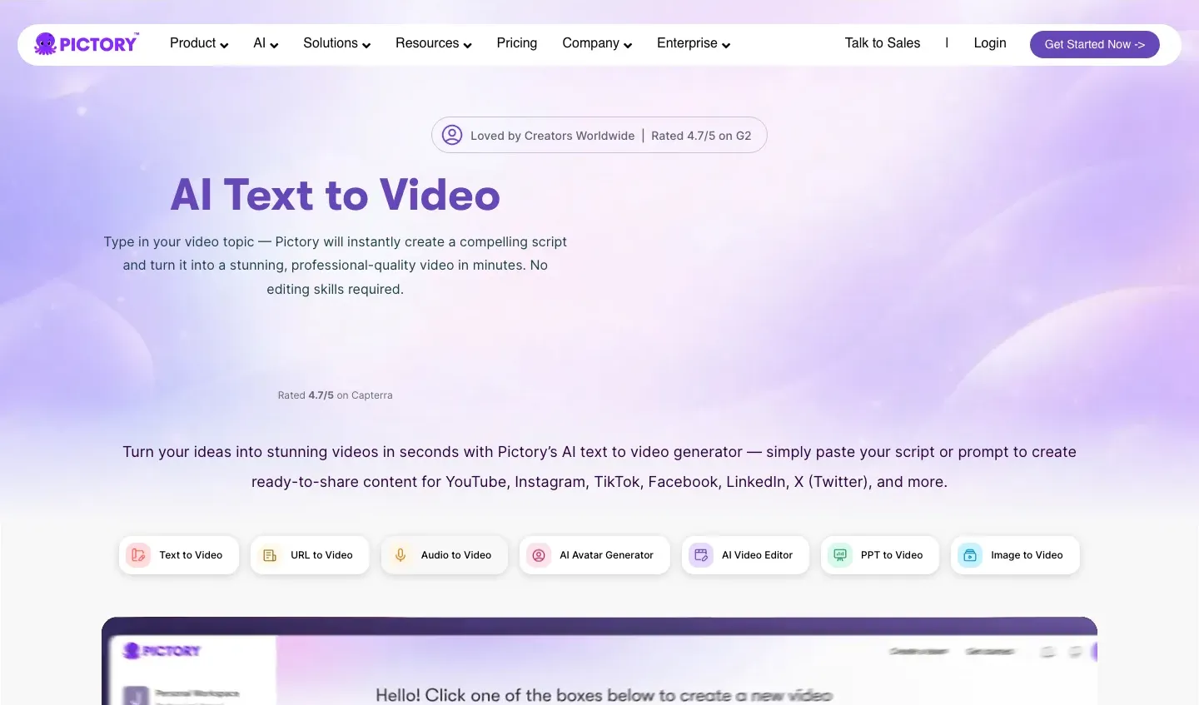The image size is (1199, 705).
Task: Select the AI Video Editor tab
Action: pyautogui.click(x=745, y=555)
